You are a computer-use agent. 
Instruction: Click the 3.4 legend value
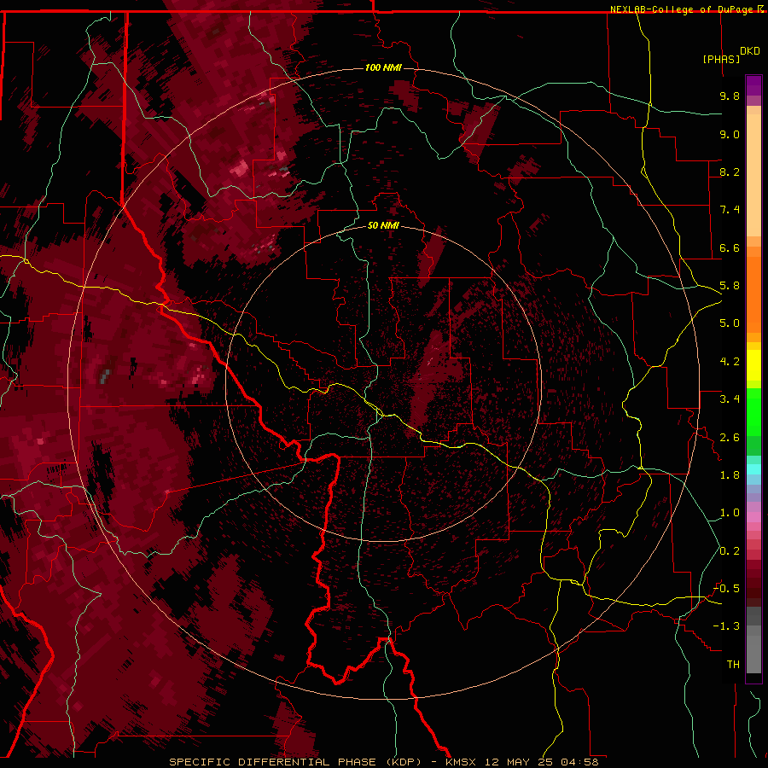pos(730,399)
